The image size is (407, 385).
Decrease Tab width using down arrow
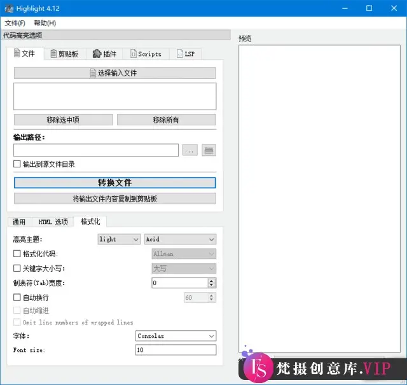tap(212, 285)
